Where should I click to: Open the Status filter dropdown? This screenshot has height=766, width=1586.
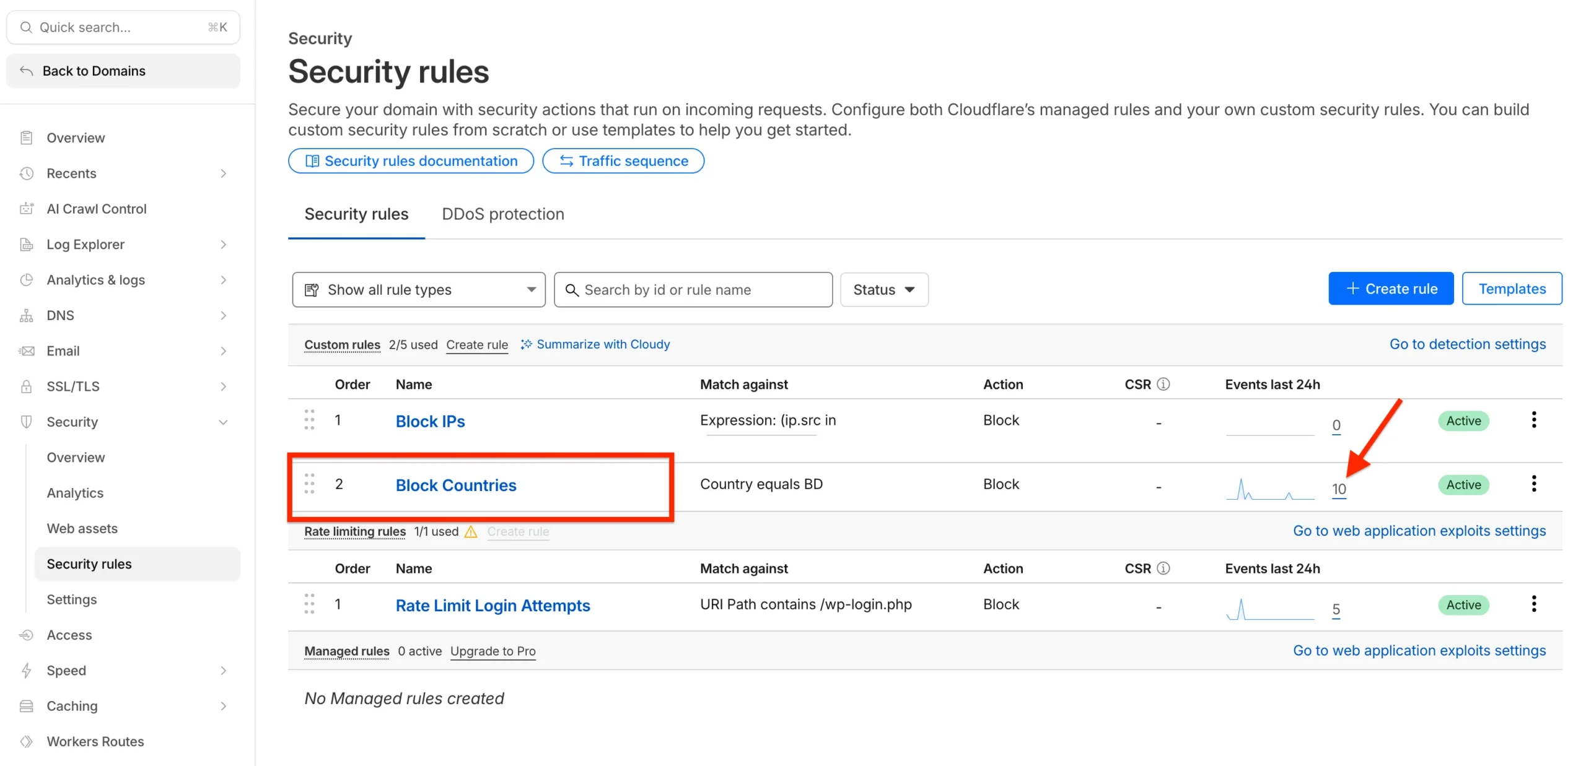(883, 289)
